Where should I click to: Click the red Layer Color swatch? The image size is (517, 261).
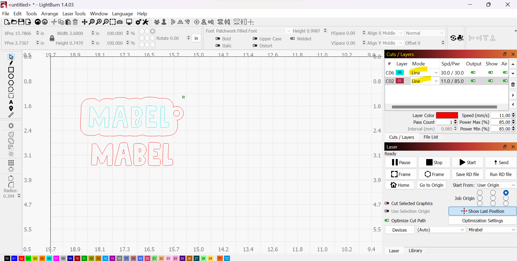point(447,115)
